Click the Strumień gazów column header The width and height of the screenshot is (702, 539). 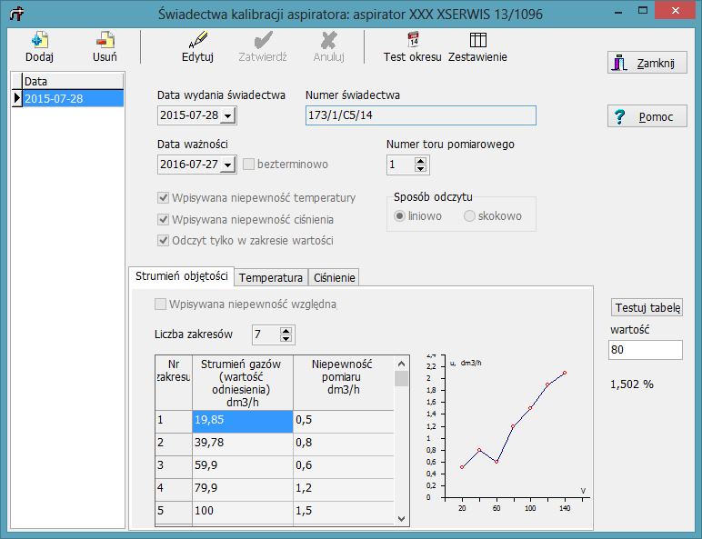pos(243,384)
